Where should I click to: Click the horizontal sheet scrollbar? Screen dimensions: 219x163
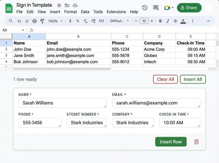click(x=62, y=69)
